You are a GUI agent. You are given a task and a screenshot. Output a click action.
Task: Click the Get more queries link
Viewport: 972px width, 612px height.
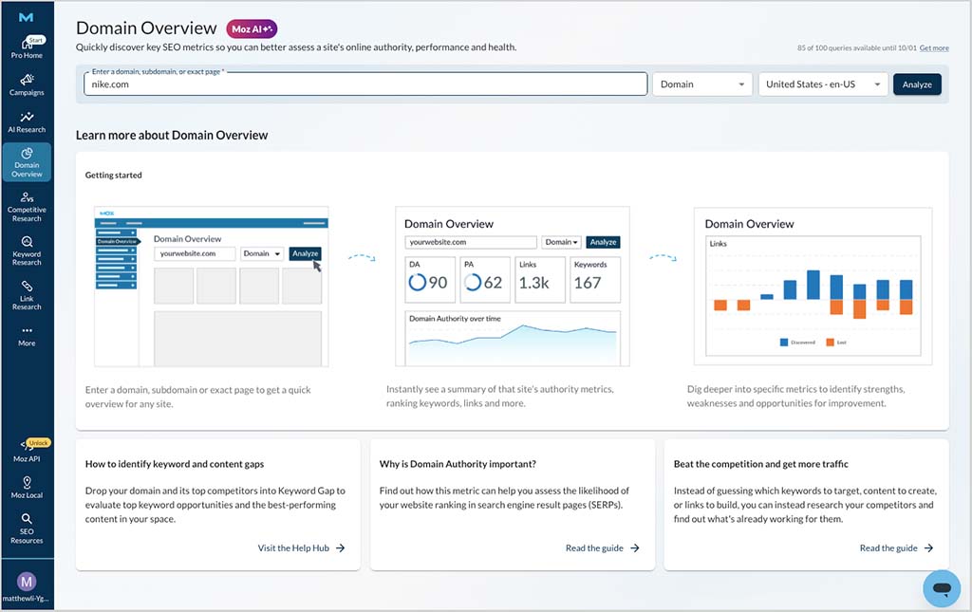[934, 48]
